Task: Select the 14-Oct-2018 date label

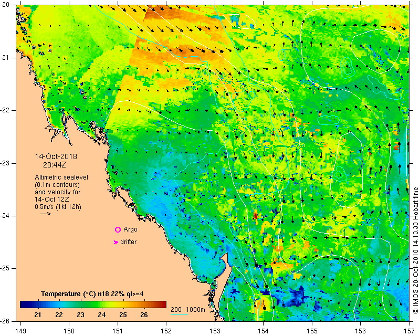Action: [56, 156]
